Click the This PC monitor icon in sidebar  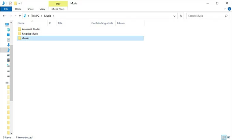pos(7,24)
